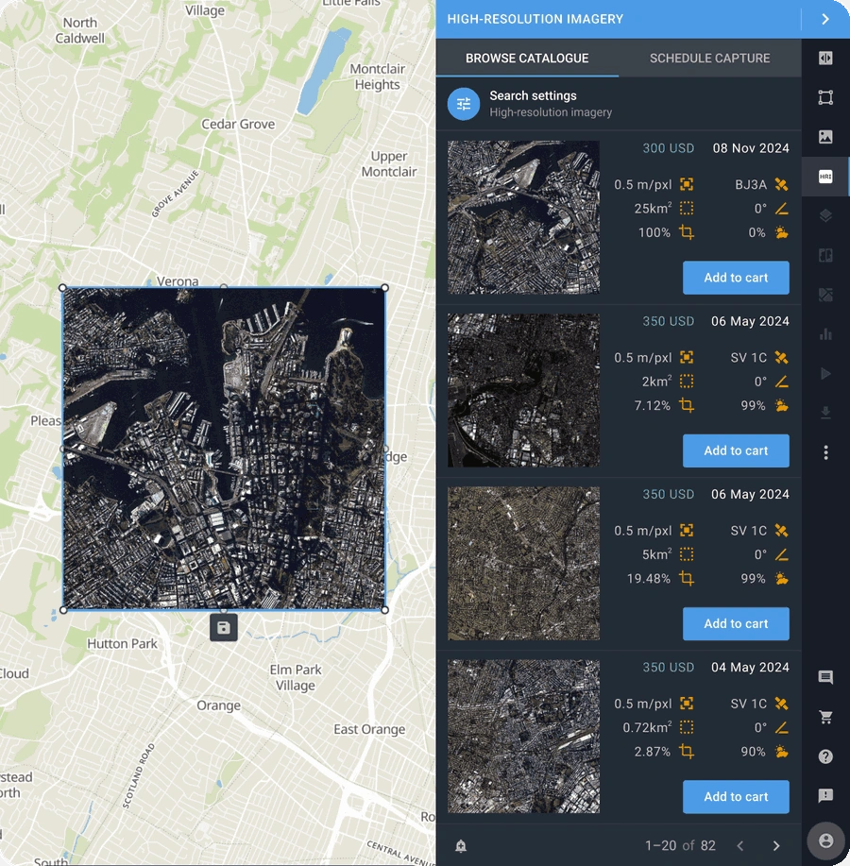Select the HRI high-resolution imagery tool
Viewport: 850px width, 866px height.
(825, 176)
